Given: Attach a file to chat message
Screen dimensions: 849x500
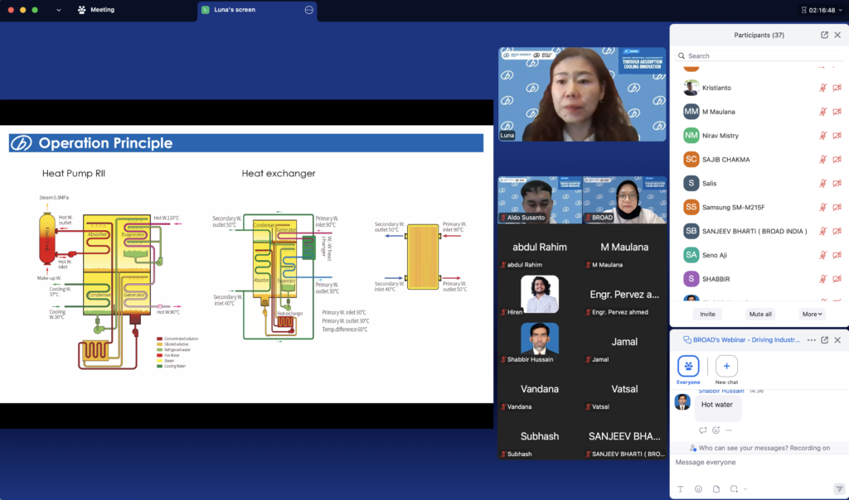Looking at the screenshot, I should coord(716,488).
